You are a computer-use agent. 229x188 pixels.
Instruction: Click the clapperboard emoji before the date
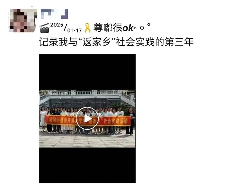pyautogui.click(x=45, y=28)
